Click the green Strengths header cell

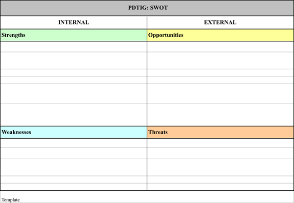coord(74,35)
